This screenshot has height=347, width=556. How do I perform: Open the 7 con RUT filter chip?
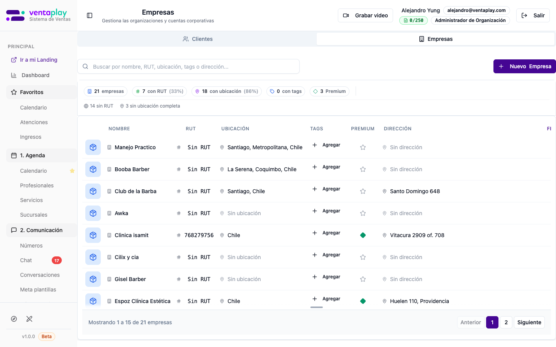[159, 91]
